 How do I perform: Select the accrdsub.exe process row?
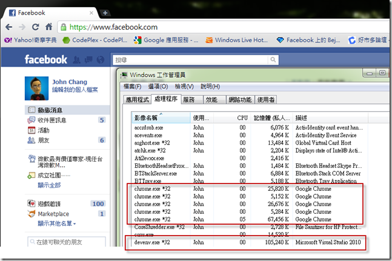click(249, 128)
